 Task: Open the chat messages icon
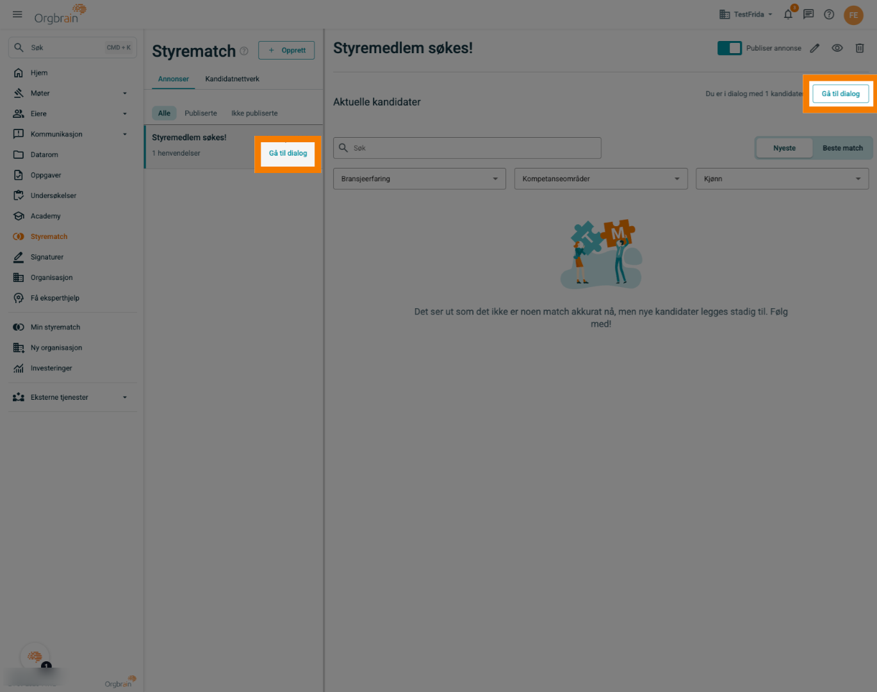click(808, 14)
